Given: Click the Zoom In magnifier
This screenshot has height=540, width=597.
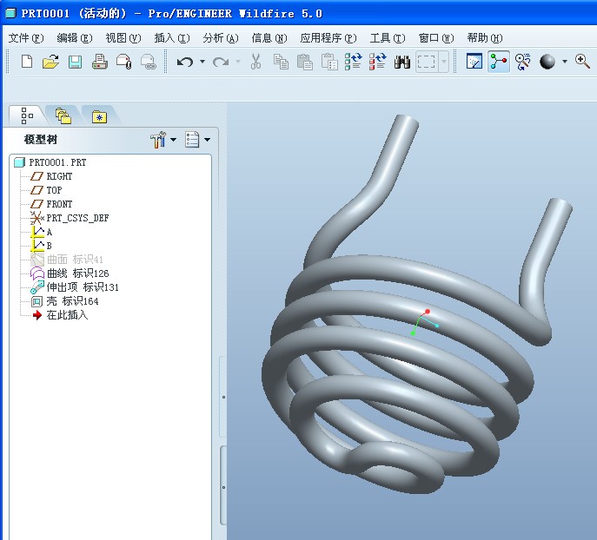Looking at the screenshot, I should click(582, 61).
